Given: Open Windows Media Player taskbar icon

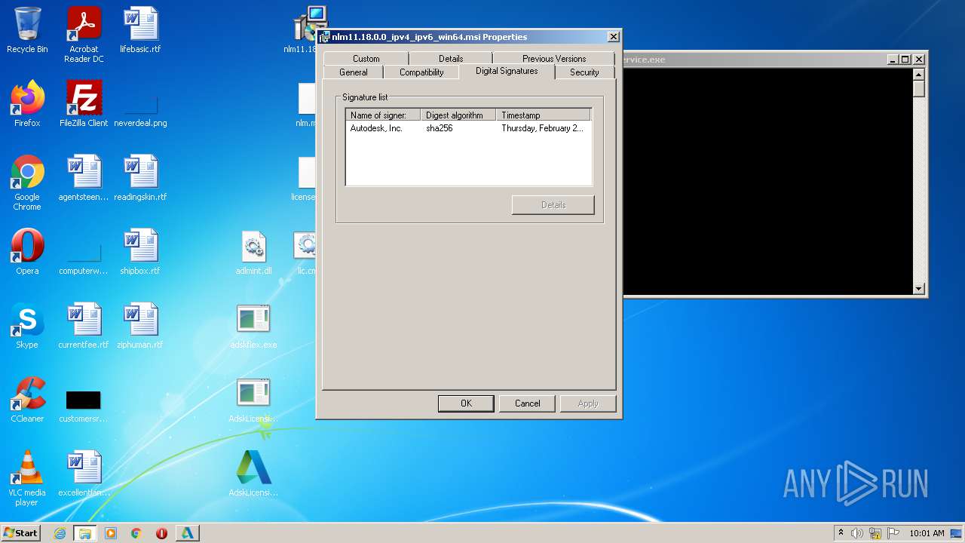Looking at the screenshot, I should tap(111, 533).
